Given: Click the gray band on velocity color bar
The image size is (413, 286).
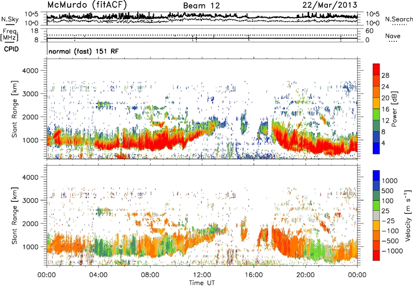Looking at the screenshot, I should (376, 216).
